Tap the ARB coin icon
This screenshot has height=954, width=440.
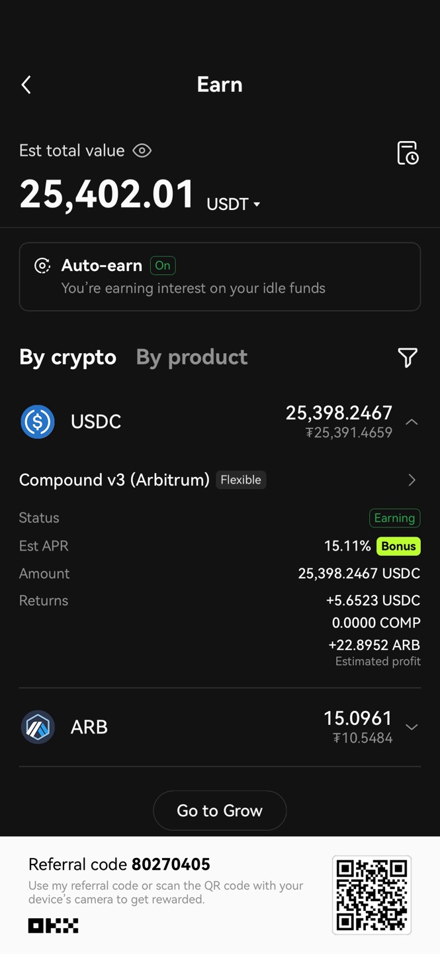38,727
